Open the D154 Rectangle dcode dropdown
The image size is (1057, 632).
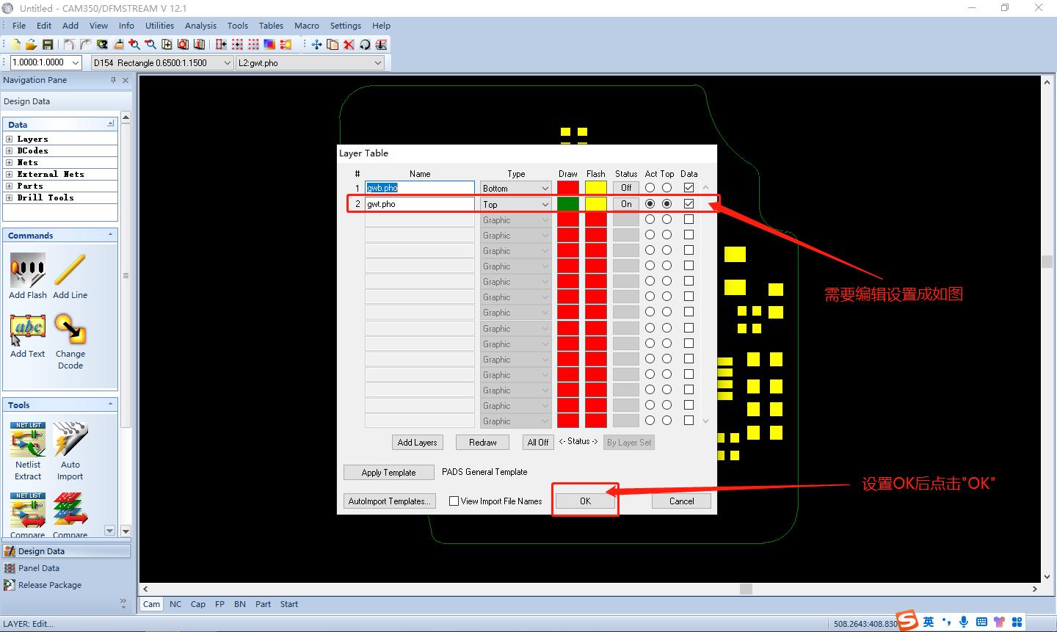click(x=227, y=63)
